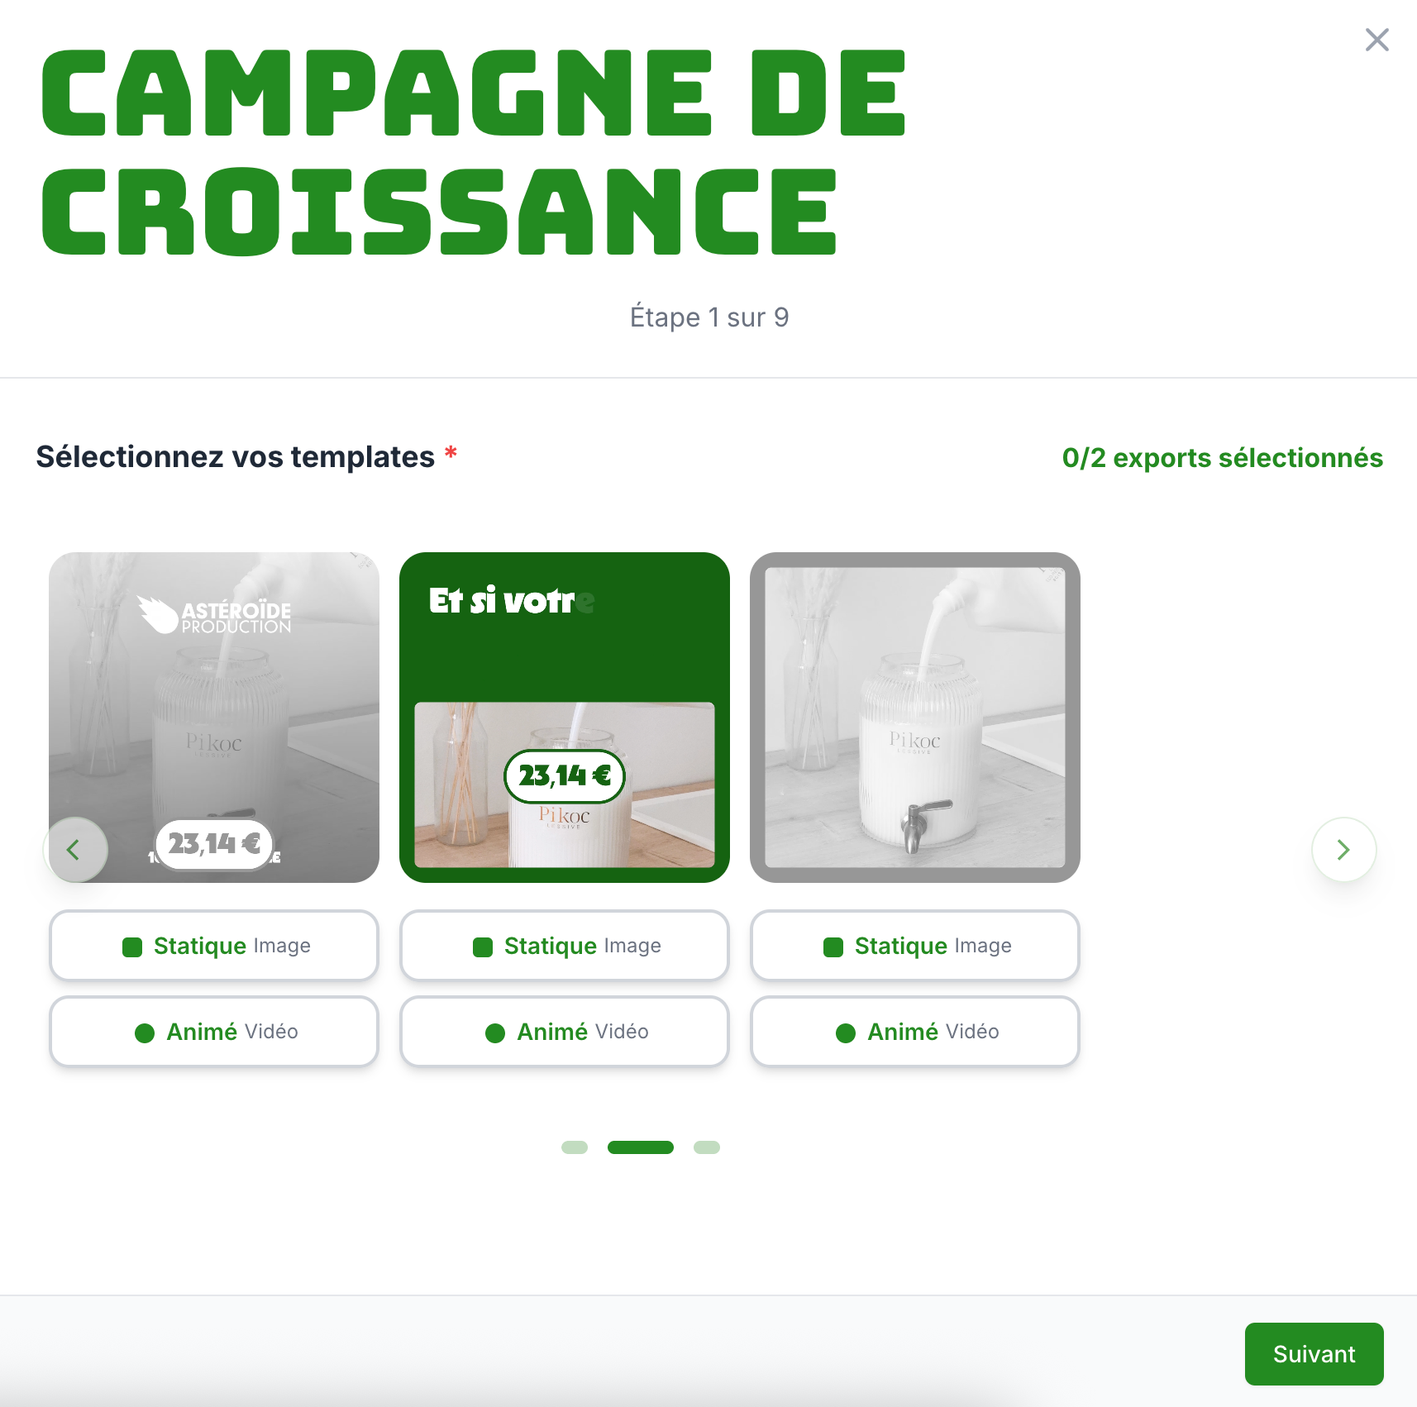Click the Suivant button
The image size is (1417, 1407).
[1314, 1353]
